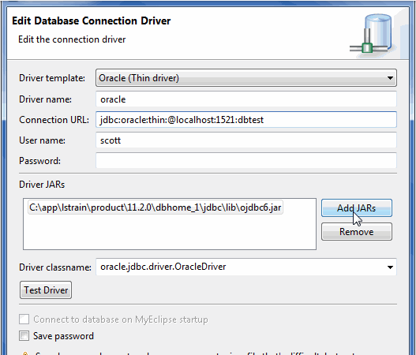Expand the Driver classname dropdown arrow

point(390,267)
